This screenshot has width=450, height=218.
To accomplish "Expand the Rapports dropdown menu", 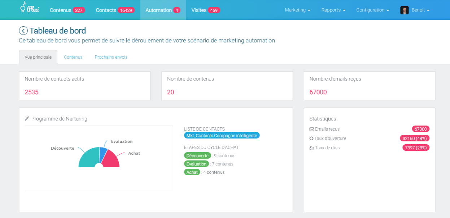I will coord(333,10).
